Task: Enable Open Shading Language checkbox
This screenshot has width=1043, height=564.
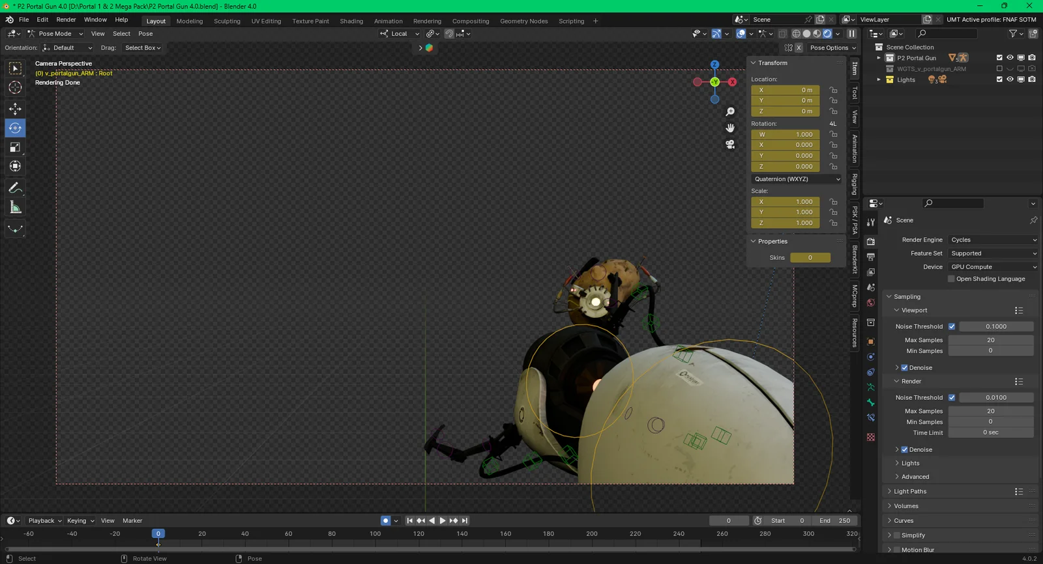Action: (x=951, y=279)
